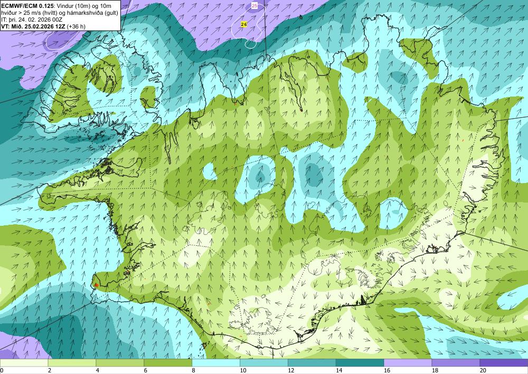Select the purple 18–20 m/s legend swatch
This screenshot has width=528, height=374.
click(x=456, y=363)
